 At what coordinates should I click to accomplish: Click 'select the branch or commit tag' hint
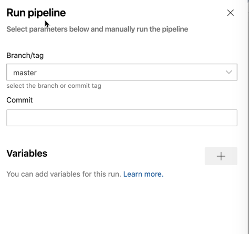pyautogui.click(x=54, y=86)
